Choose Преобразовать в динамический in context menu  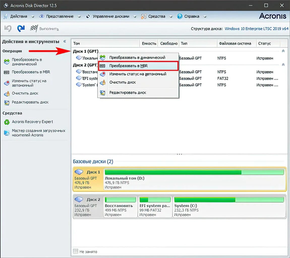(x=138, y=57)
